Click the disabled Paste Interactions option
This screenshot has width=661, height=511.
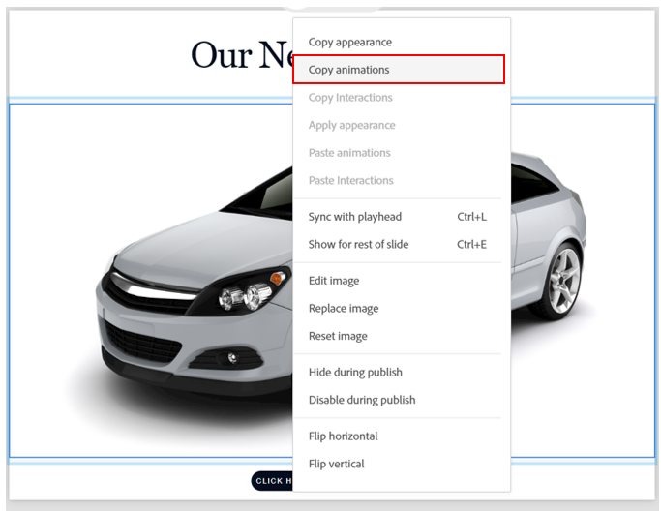pyautogui.click(x=350, y=181)
